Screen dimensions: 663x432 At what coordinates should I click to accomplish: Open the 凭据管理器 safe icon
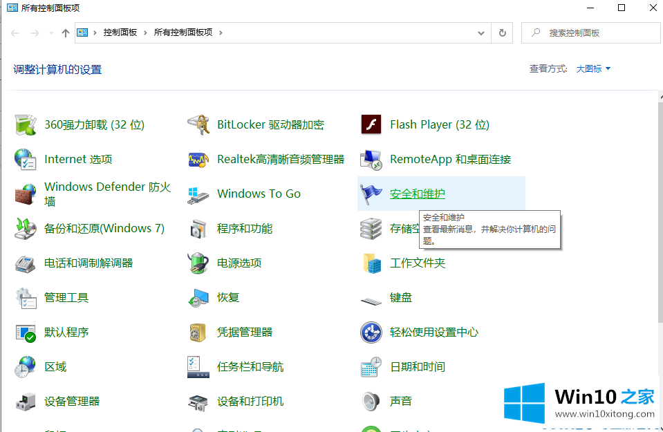coord(198,332)
